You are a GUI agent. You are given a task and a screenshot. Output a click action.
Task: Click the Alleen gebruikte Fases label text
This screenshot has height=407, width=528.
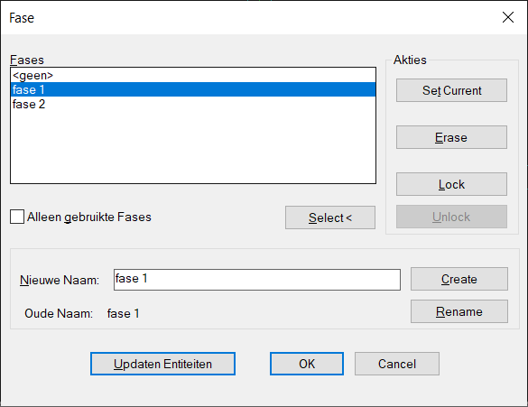click(x=89, y=217)
